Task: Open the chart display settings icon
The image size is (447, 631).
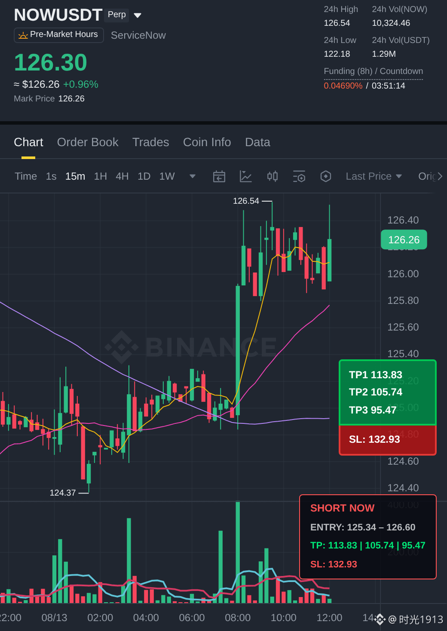Action: pos(299,176)
